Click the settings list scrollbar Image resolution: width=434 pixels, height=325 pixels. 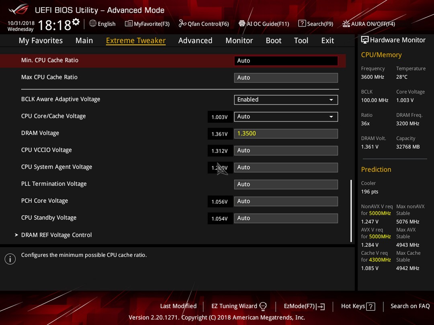351,211
